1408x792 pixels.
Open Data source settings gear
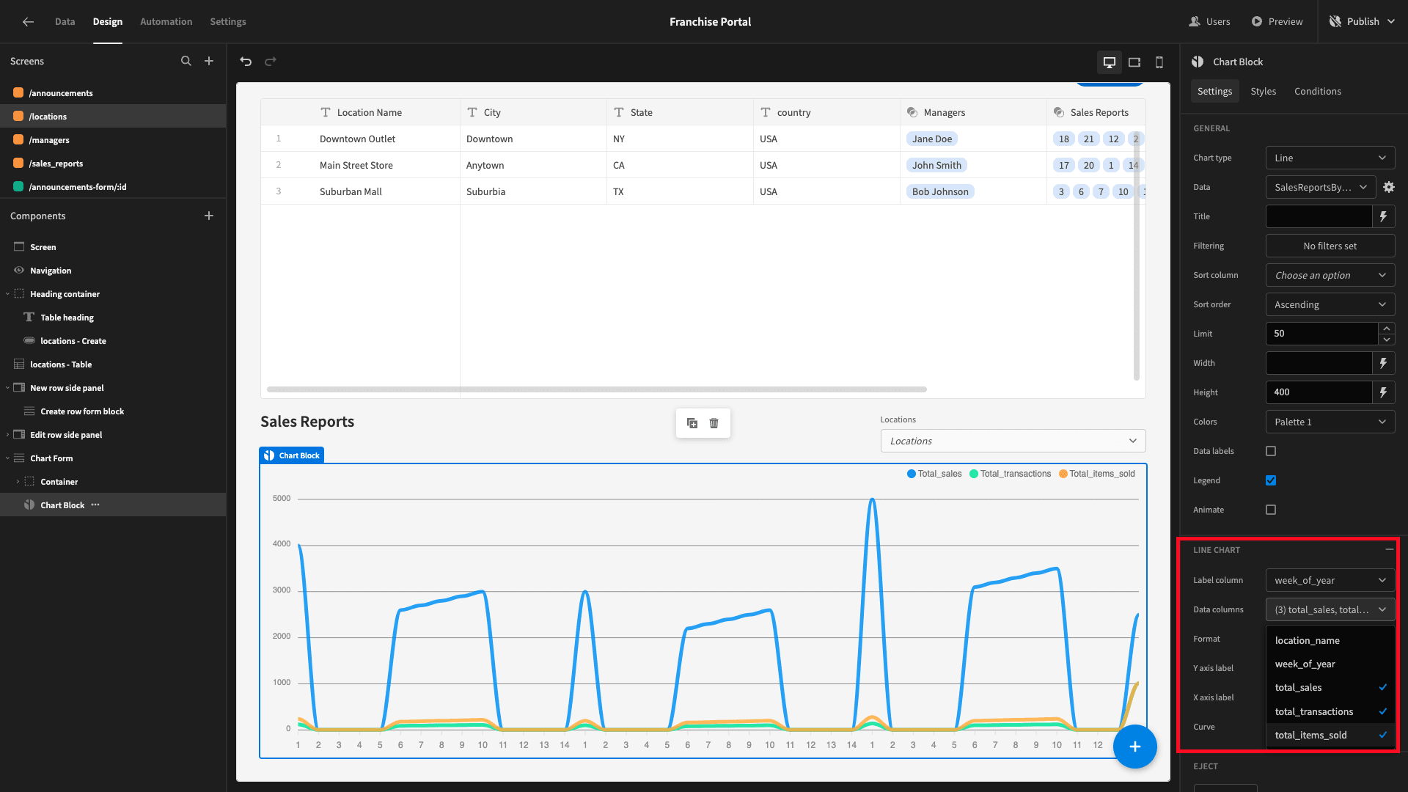1389,187
